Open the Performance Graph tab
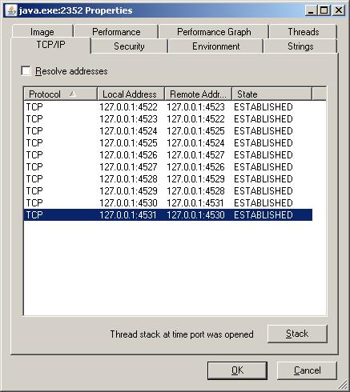This screenshot has height=392, width=350. point(214,32)
